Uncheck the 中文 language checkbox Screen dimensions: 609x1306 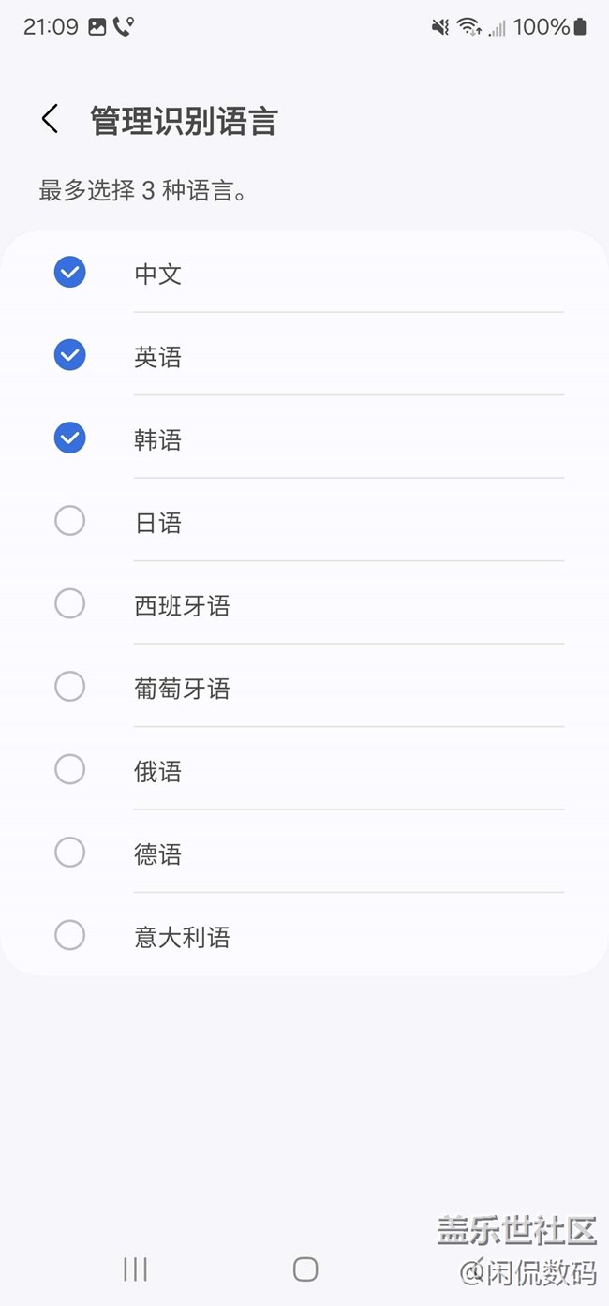coord(70,273)
